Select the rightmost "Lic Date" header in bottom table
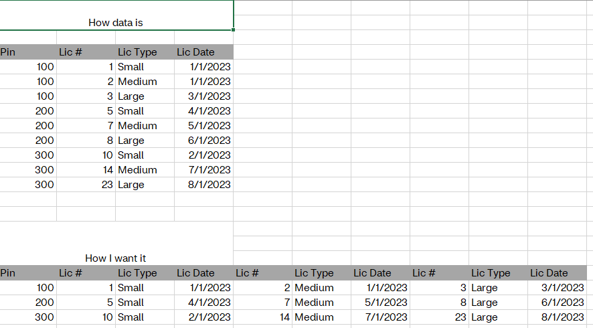The width and height of the screenshot is (593, 328). [x=549, y=272]
